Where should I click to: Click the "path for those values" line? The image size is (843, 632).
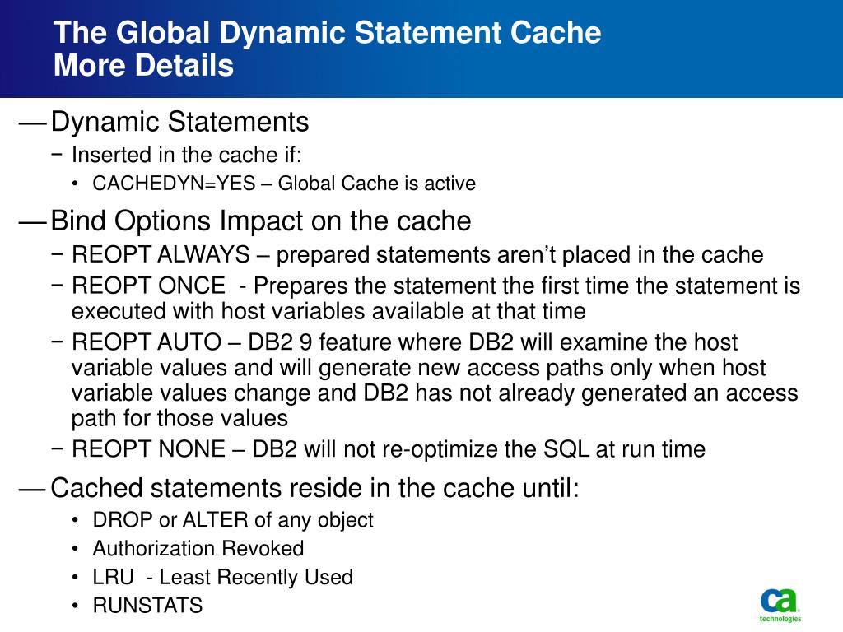(x=179, y=419)
